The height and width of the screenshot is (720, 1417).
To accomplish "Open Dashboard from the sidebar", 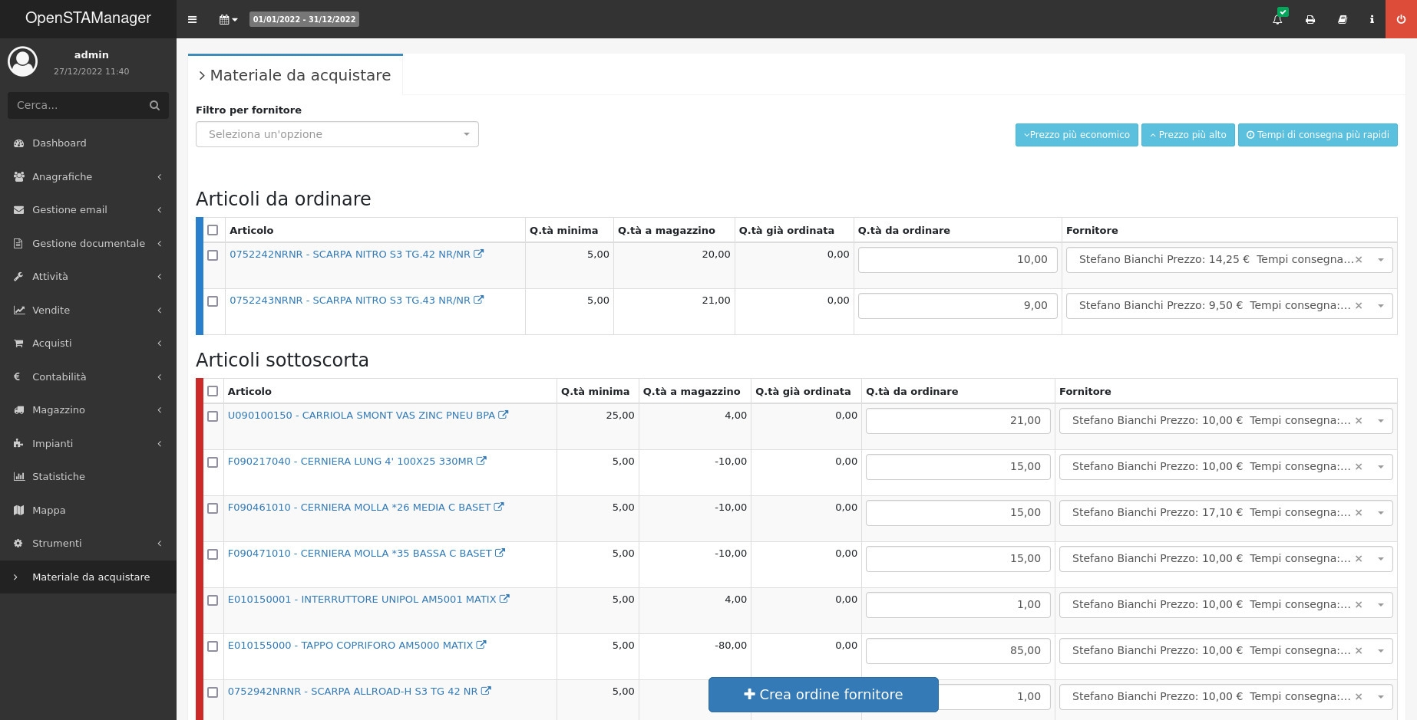I will pos(59,143).
